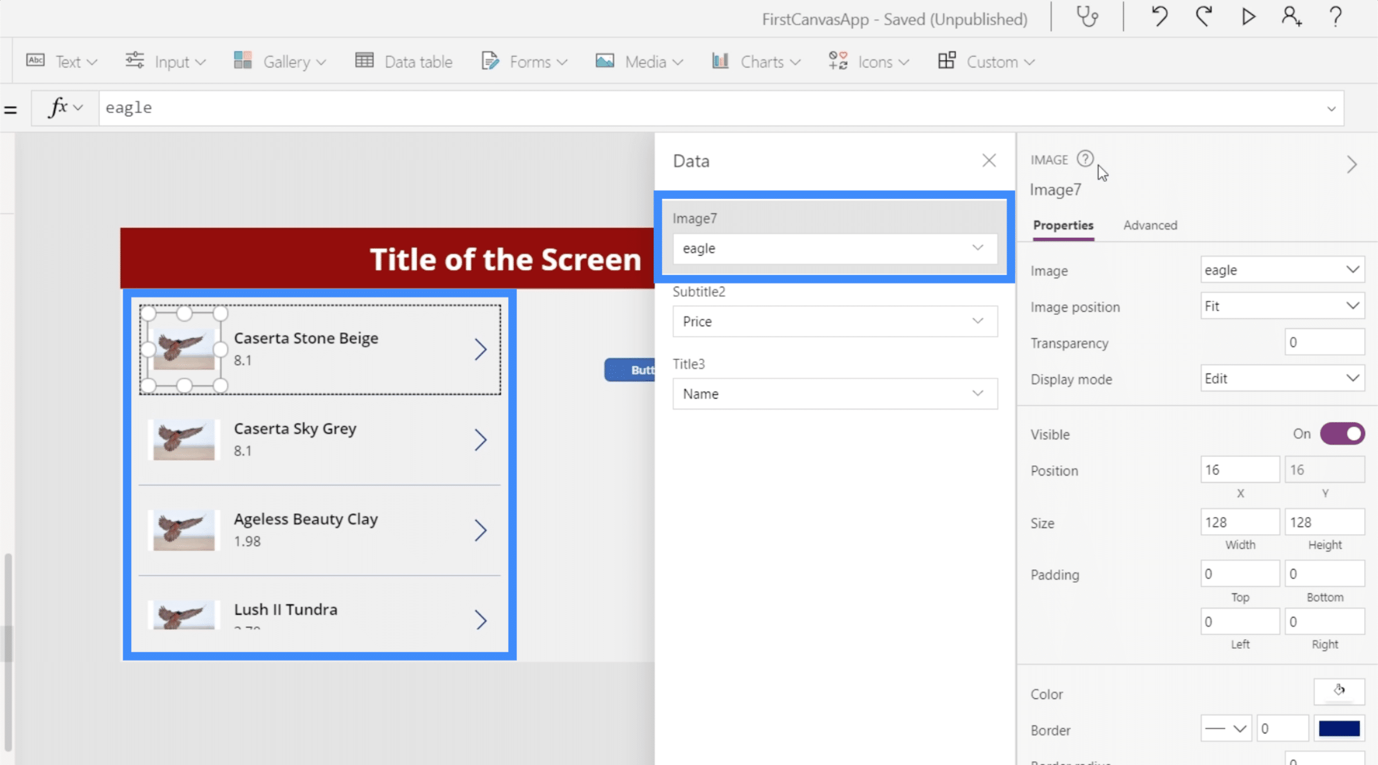Screen dimensions: 1378x765
Task: Select the Caserta Stone Beige title text
Action: 306,338
